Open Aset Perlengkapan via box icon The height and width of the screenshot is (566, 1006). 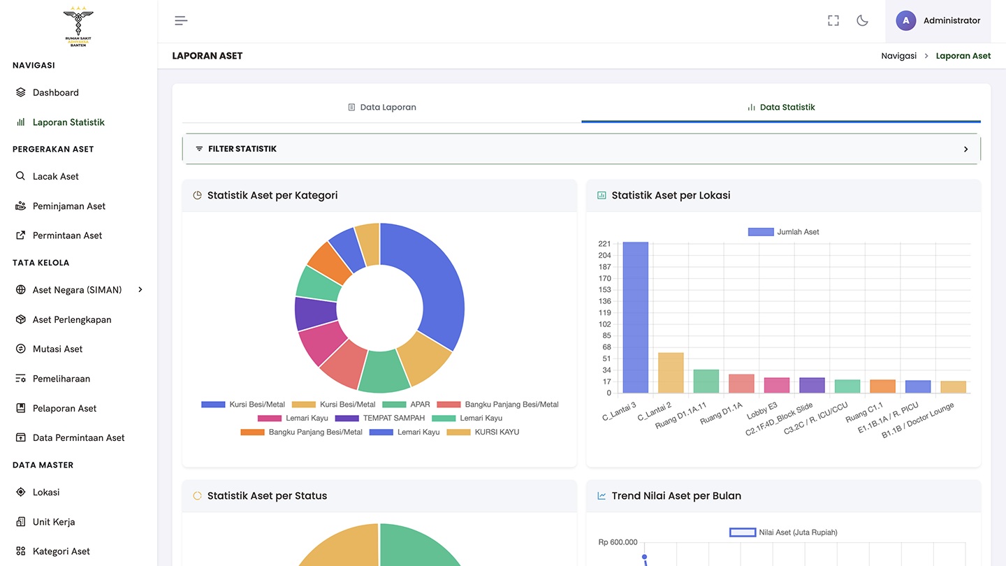pos(21,319)
